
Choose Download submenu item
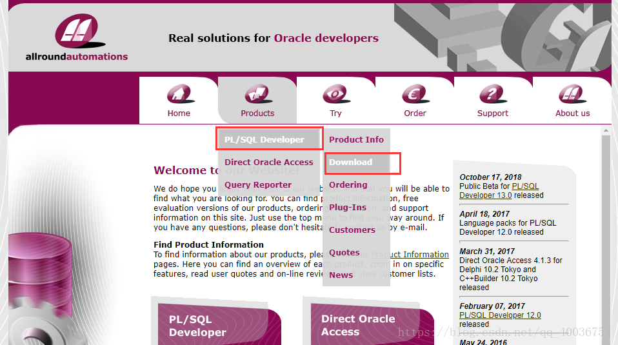pyautogui.click(x=357, y=163)
